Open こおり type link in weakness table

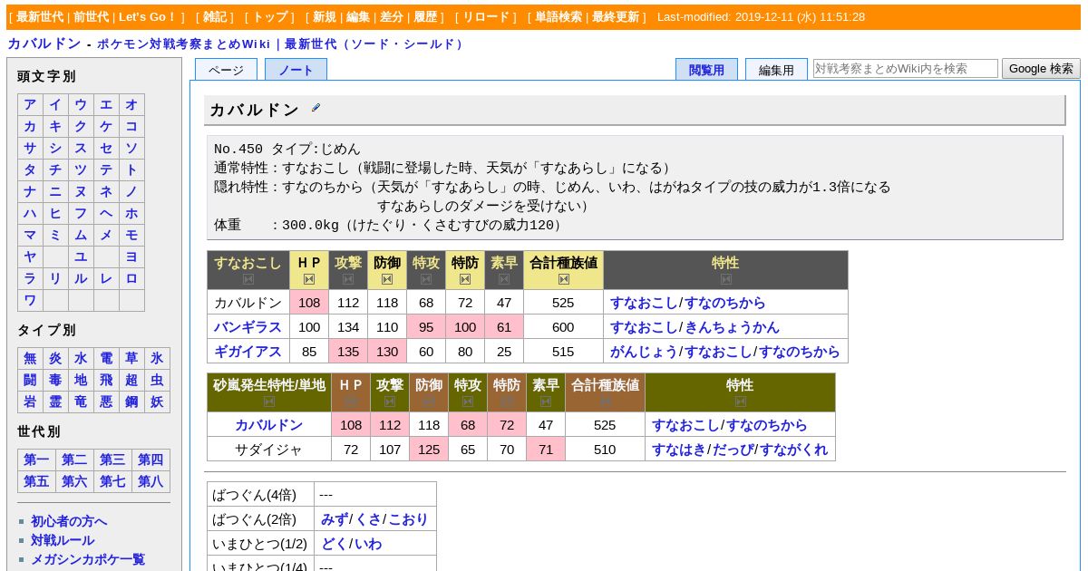click(408, 519)
